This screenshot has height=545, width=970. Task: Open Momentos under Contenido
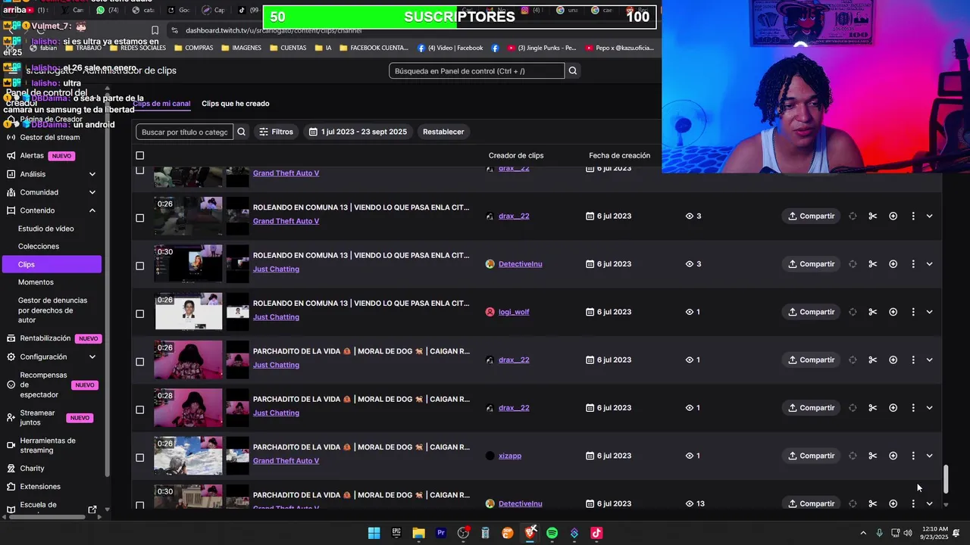pos(36,282)
